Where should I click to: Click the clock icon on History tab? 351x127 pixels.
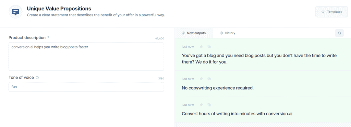221,33
